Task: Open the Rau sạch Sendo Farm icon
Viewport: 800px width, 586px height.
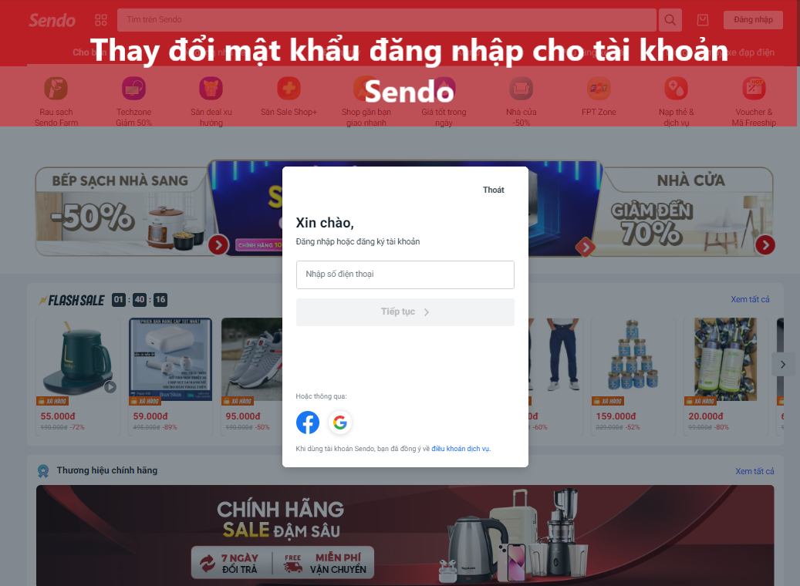Action: [56, 88]
